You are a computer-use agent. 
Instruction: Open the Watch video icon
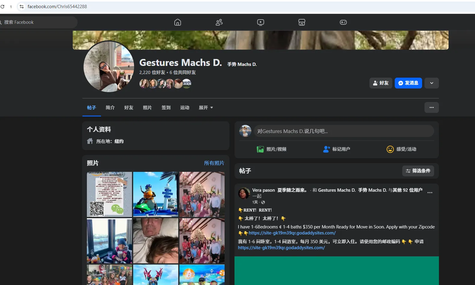tap(260, 22)
